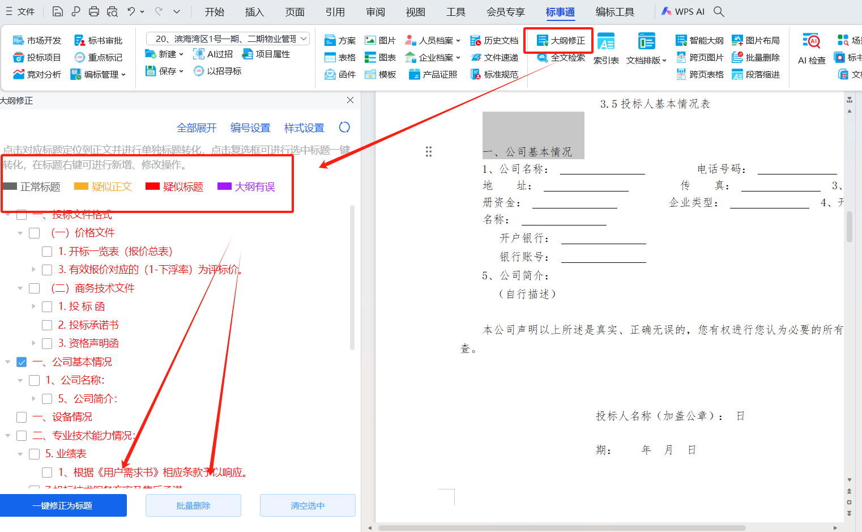Collapse the (二) 商务技术文件 tree node
This screenshot has height=532, width=862.
pyautogui.click(x=20, y=288)
